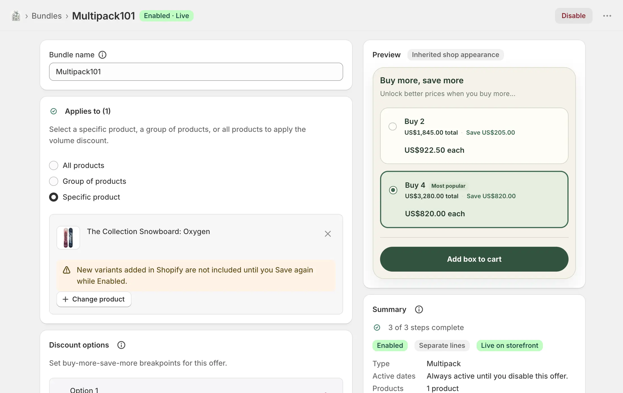Click the Applies to green checkmark icon
This screenshot has height=393, width=623.
tap(54, 111)
